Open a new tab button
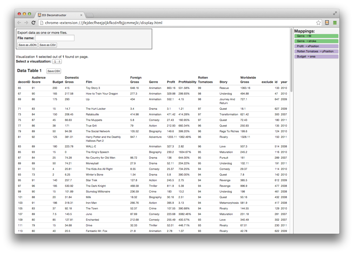 point(90,15)
